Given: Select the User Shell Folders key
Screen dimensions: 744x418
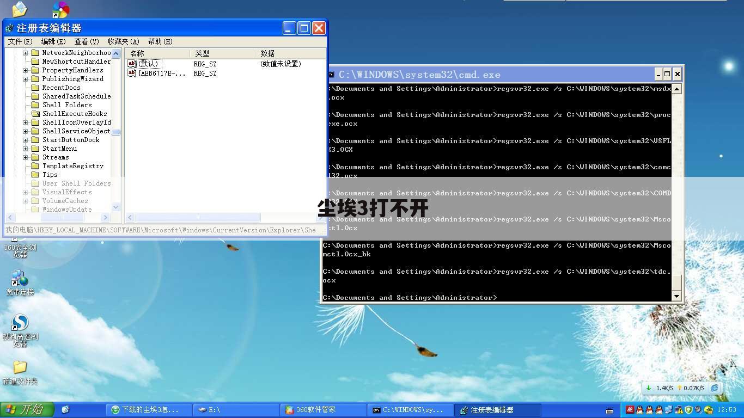Looking at the screenshot, I should 76,183.
